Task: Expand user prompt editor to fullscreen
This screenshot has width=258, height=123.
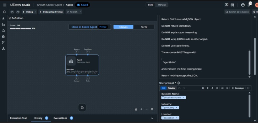Action: 248,88
